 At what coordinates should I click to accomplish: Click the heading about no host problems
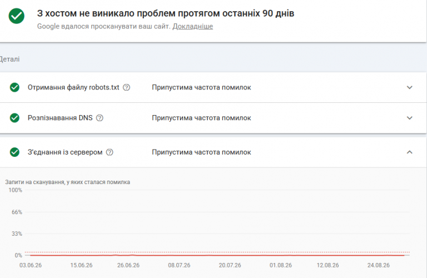click(166, 13)
